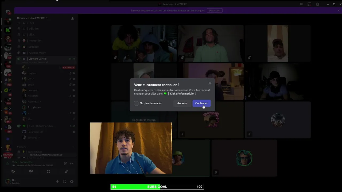Click Désactiver in the streamer mode banner

click(215, 10)
